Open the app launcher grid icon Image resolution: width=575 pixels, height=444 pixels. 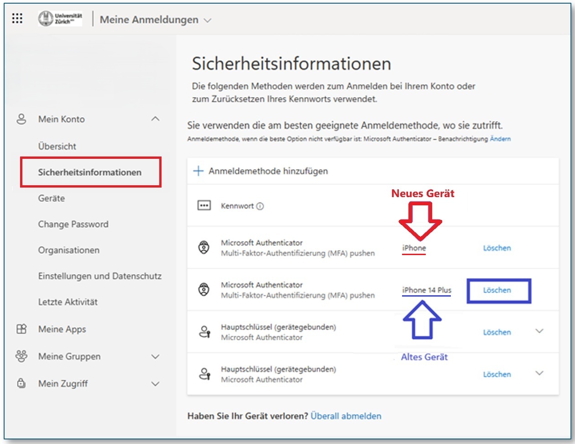17,19
